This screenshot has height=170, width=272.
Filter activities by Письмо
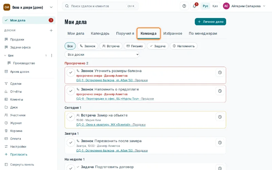(135, 46)
